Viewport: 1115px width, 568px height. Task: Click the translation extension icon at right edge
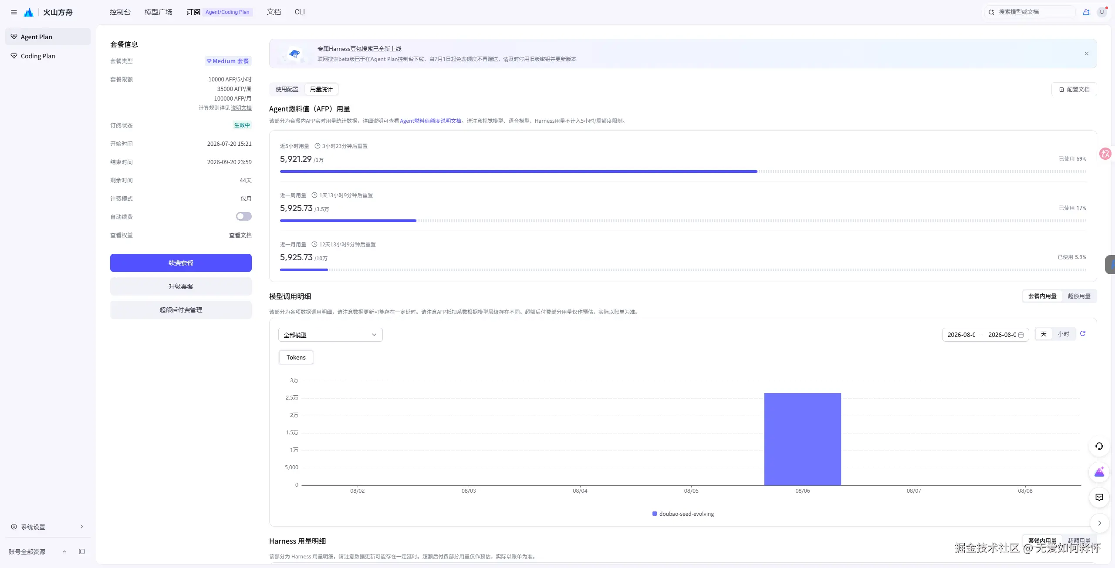[x=1105, y=154]
